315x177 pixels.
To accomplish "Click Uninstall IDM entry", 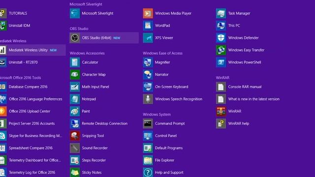I will [15, 26].
